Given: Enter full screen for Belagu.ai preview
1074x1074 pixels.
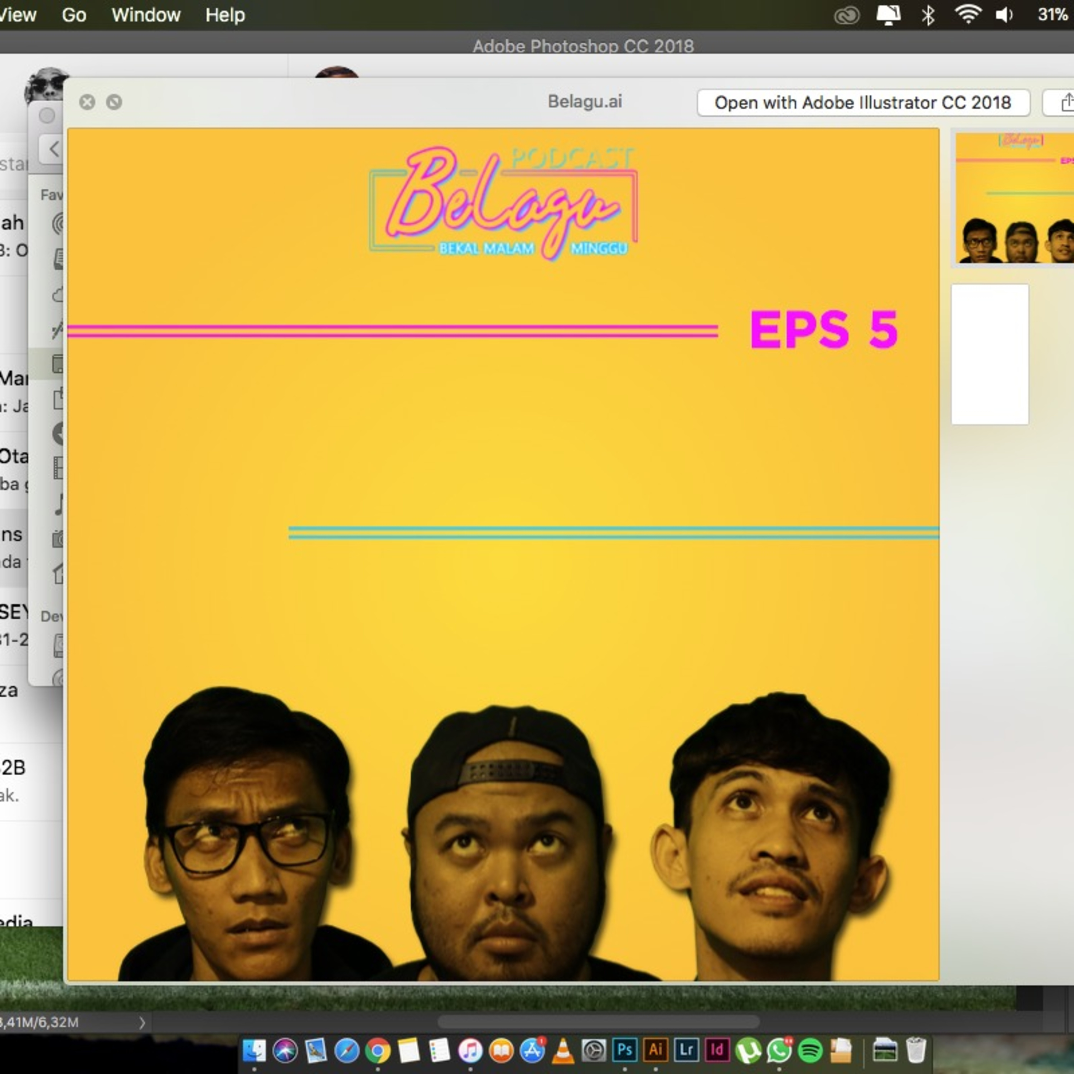Looking at the screenshot, I should pyautogui.click(x=114, y=102).
